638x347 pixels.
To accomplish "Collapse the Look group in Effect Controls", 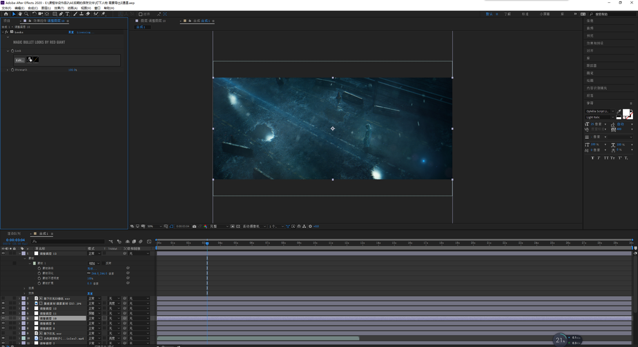I will tap(8, 51).
